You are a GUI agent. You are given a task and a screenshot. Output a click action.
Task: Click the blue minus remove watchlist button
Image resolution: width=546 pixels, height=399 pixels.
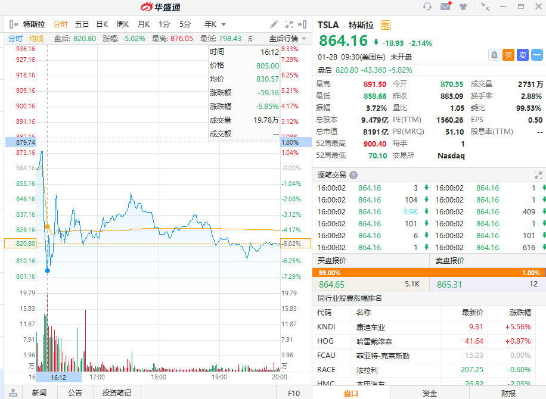(537, 55)
